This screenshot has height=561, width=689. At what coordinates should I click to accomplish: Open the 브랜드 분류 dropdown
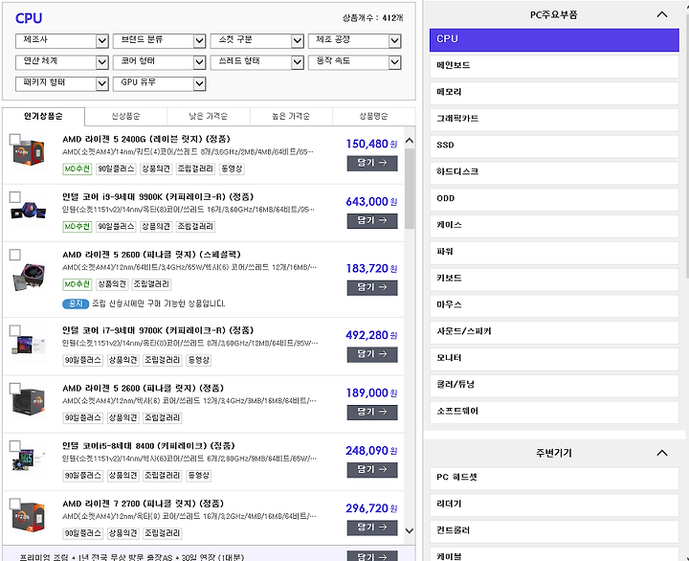coord(160,41)
